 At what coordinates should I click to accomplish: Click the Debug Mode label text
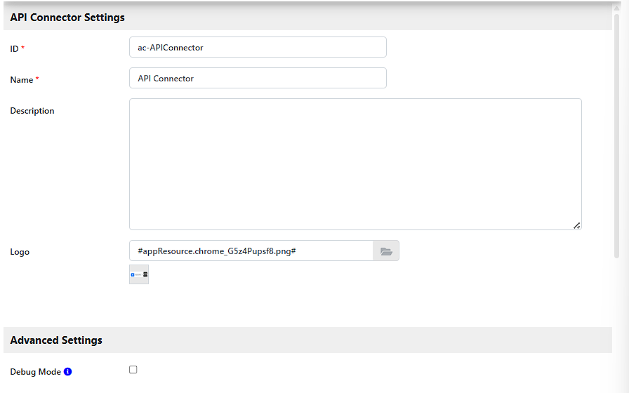[35, 372]
